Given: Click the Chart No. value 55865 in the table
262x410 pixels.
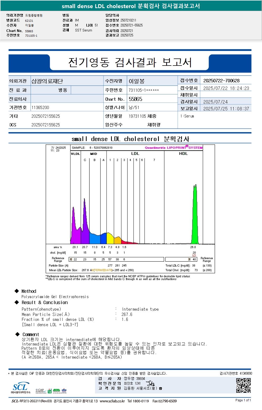Looking at the screenshot, I should click(135, 99).
